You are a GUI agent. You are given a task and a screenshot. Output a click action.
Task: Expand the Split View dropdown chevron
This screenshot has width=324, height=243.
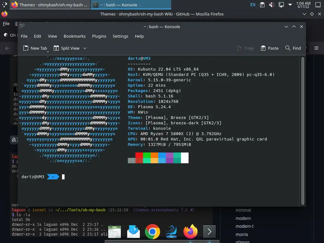[85, 48]
